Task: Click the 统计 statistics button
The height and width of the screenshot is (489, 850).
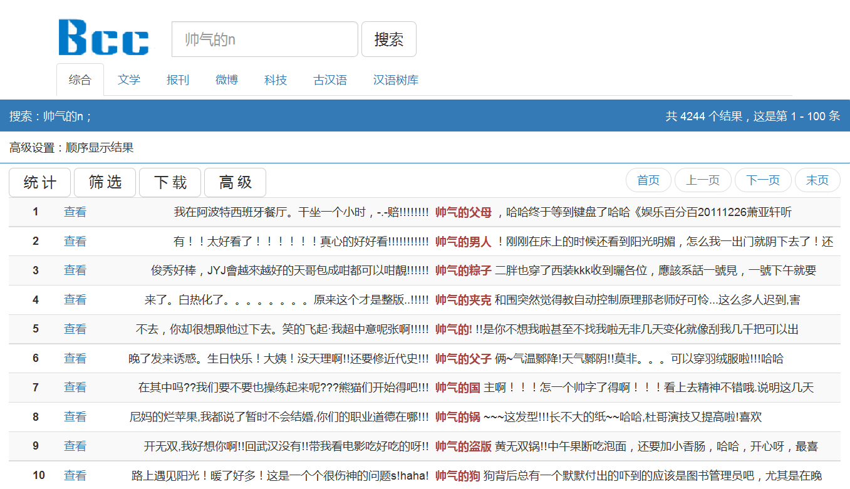Action: click(x=40, y=182)
